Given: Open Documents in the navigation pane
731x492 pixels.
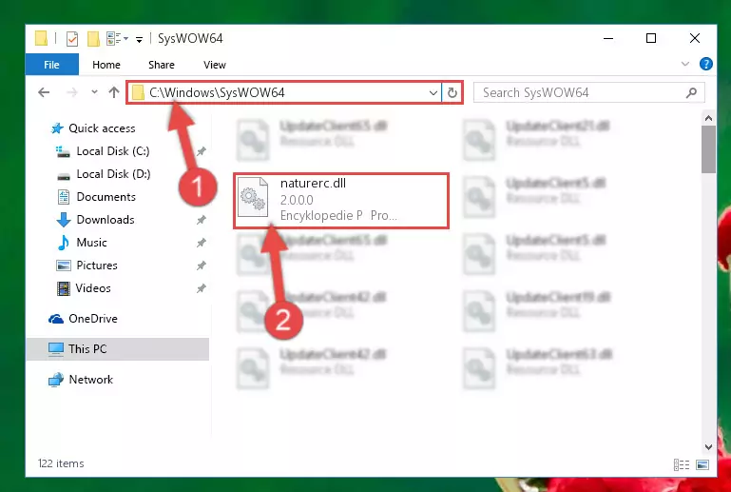Looking at the screenshot, I should [106, 197].
